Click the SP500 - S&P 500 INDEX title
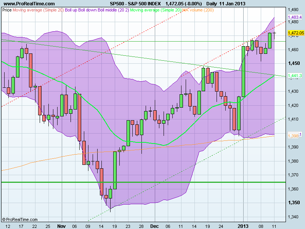This screenshot has width=305, height=229. point(135,4)
